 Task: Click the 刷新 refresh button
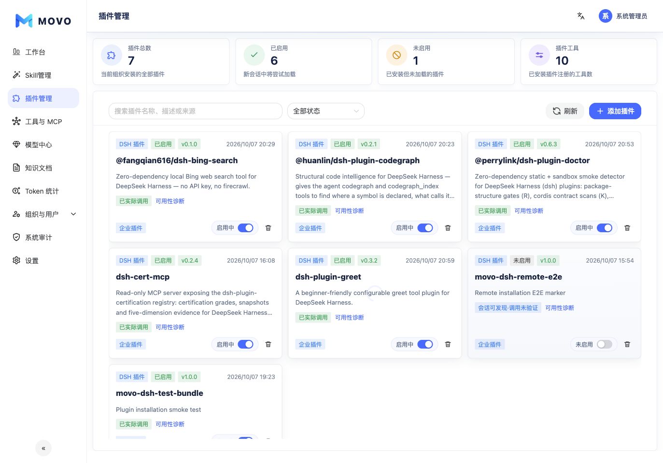(565, 111)
